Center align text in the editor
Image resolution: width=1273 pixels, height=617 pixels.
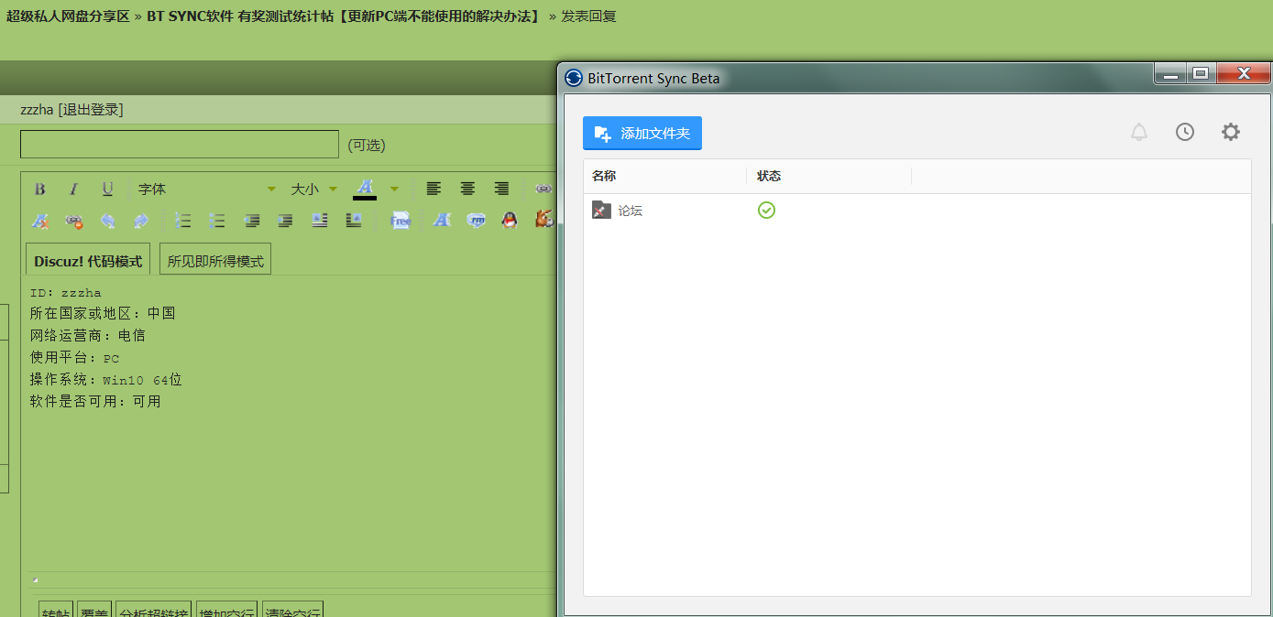[467, 189]
